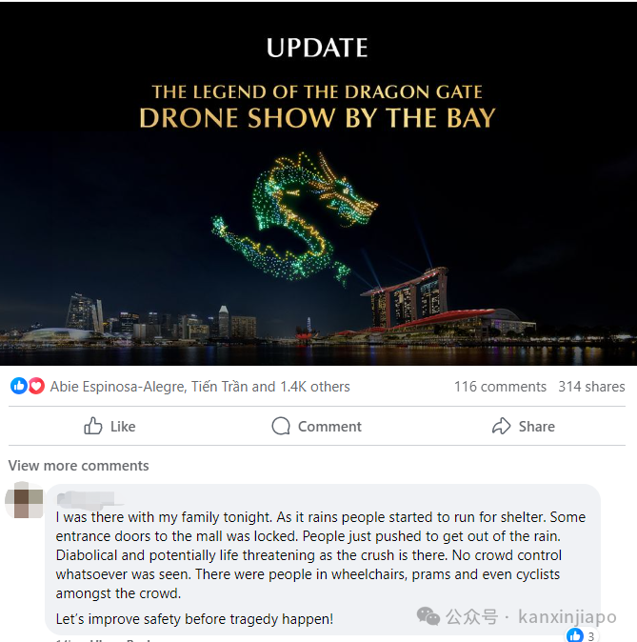Viewport: 637px width, 642px height.
Task: Click the blurred commenter name
Action: [87, 499]
